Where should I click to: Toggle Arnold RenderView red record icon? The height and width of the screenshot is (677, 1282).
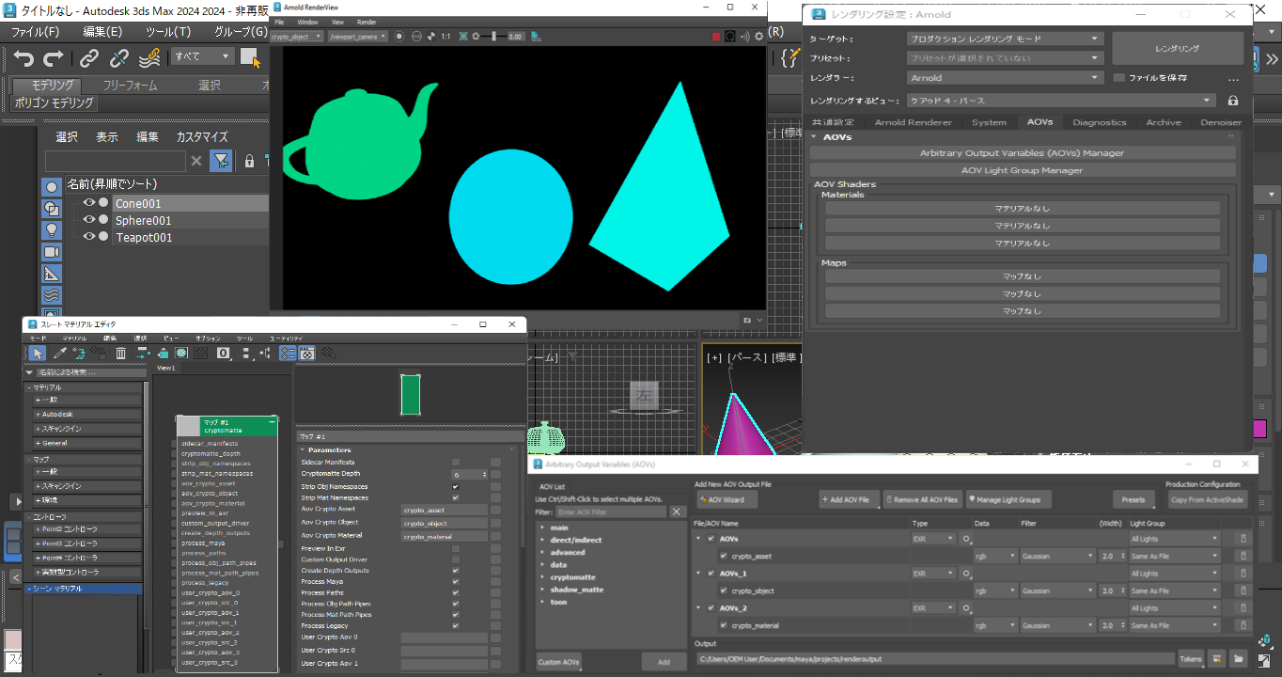[x=714, y=37]
